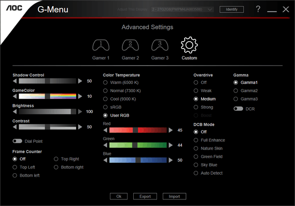Set Frame Counter to Bottom right
The height and width of the screenshot is (206, 295).
point(69,168)
